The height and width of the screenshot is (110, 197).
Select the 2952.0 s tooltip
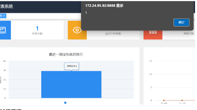[71, 66]
